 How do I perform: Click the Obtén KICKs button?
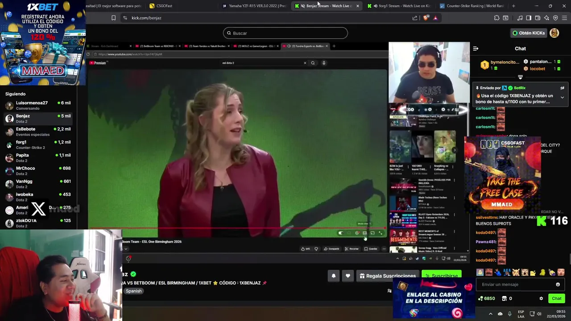click(529, 33)
